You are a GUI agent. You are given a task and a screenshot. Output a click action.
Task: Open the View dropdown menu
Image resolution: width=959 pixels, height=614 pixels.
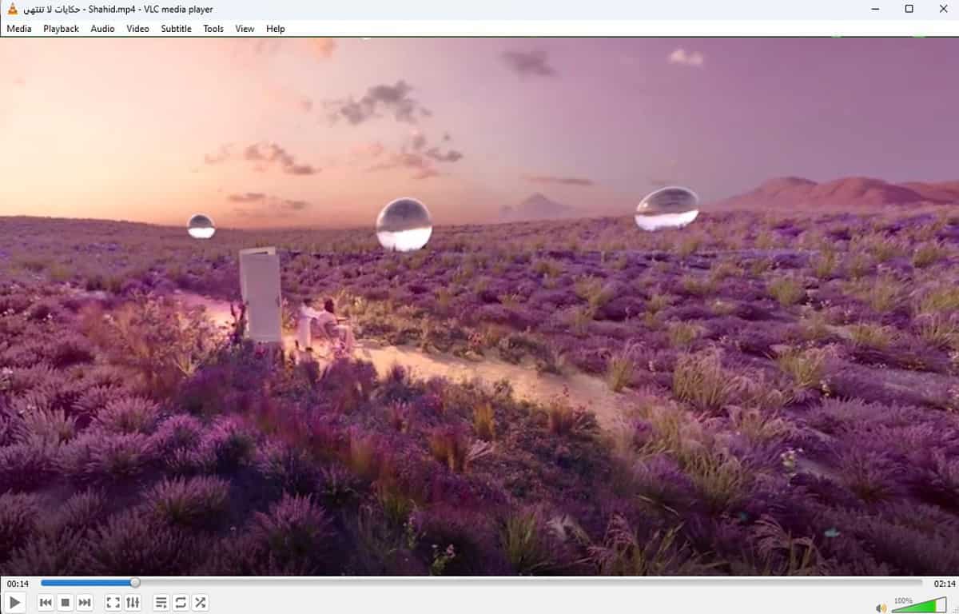(244, 29)
